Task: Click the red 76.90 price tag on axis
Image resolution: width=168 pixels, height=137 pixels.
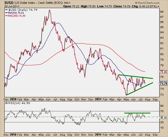Action: click(x=163, y=72)
